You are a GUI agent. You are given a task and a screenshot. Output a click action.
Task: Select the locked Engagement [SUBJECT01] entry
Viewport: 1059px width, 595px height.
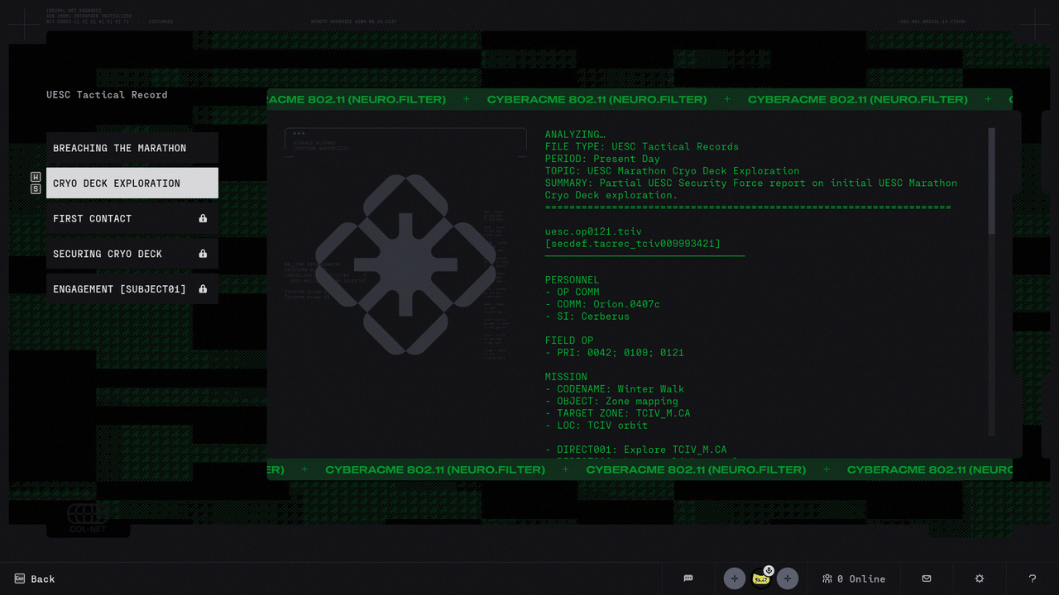132,289
